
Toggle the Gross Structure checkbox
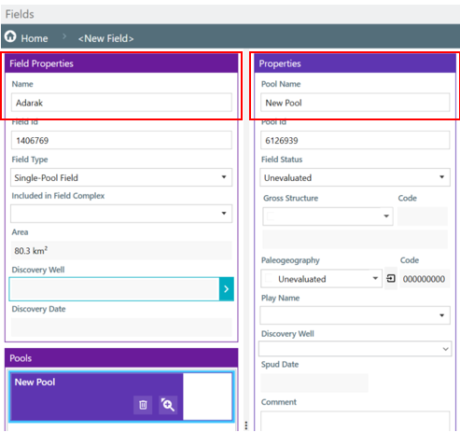coord(271,216)
